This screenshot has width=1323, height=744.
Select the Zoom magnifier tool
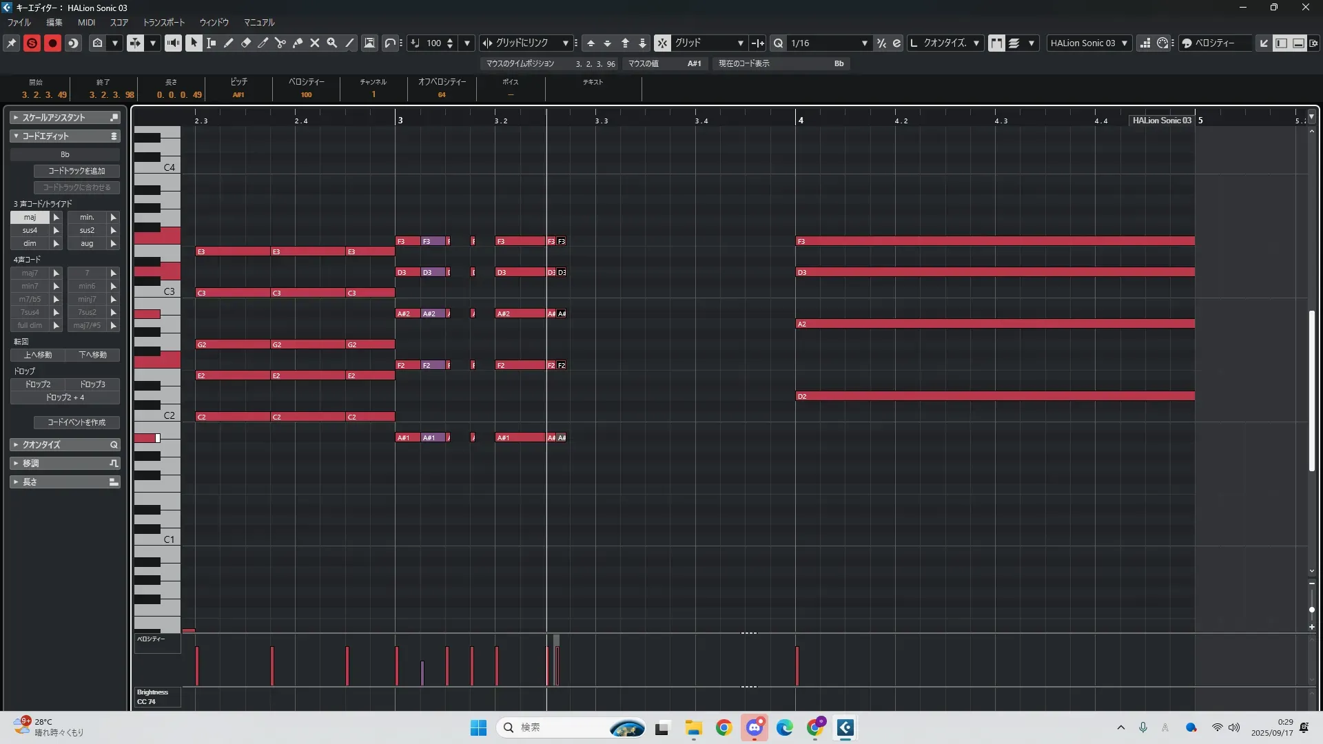332,43
